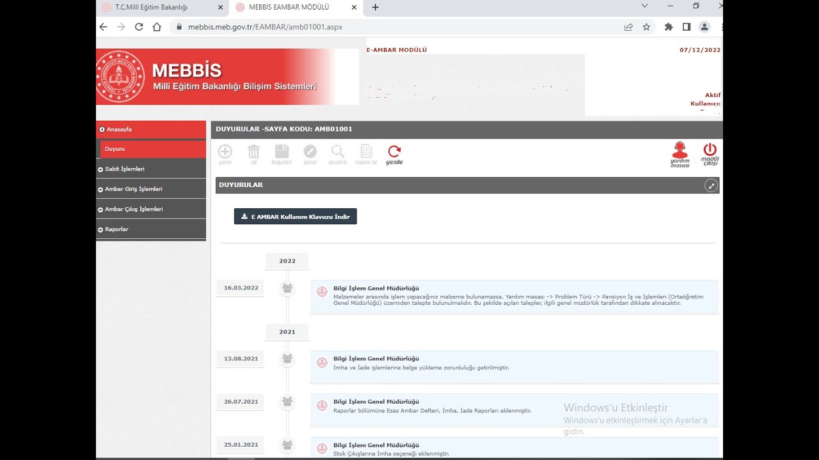Image resolution: width=819 pixels, height=460 pixels.
Task: Bookmark this page with star icon
Action: (646, 27)
